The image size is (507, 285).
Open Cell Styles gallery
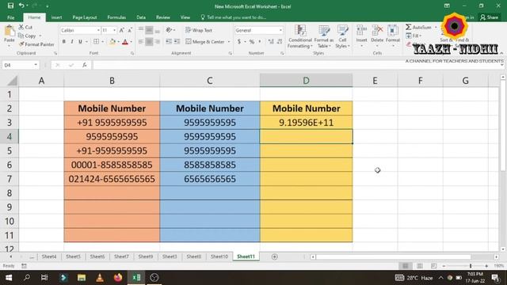point(342,36)
